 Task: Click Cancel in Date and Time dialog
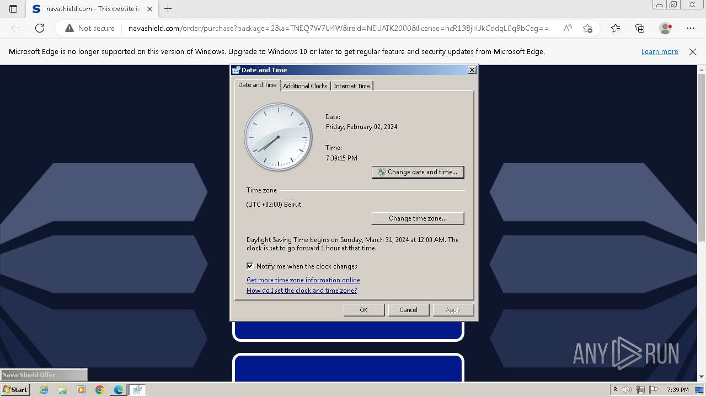(408, 310)
